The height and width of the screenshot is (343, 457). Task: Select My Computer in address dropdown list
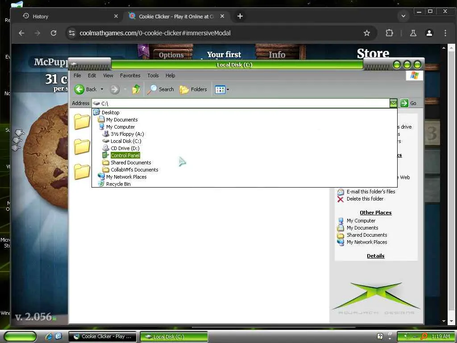120,127
